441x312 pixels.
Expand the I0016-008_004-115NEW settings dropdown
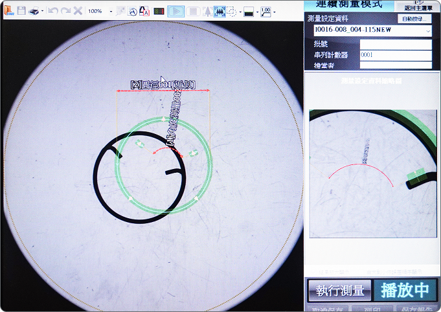point(429,30)
